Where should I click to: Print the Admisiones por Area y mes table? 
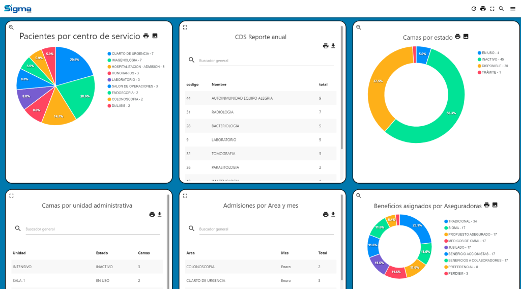[326, 214]
